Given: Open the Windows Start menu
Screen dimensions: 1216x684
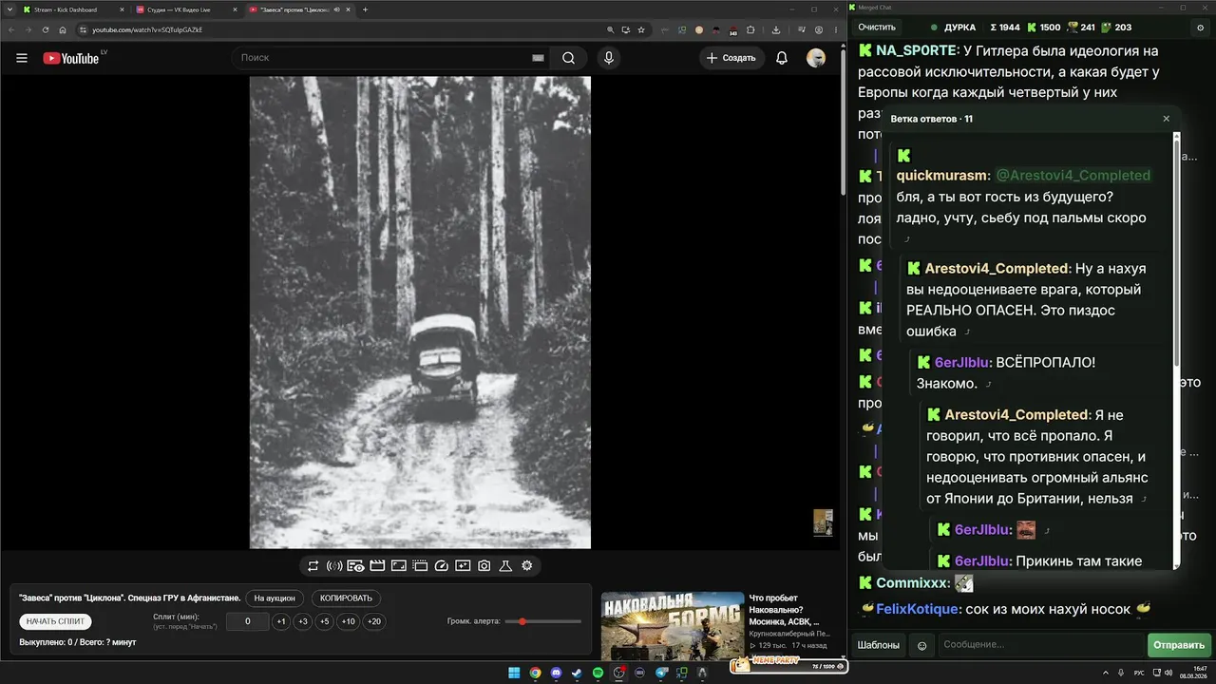Looking at the screenshot, I should (514, 673).
